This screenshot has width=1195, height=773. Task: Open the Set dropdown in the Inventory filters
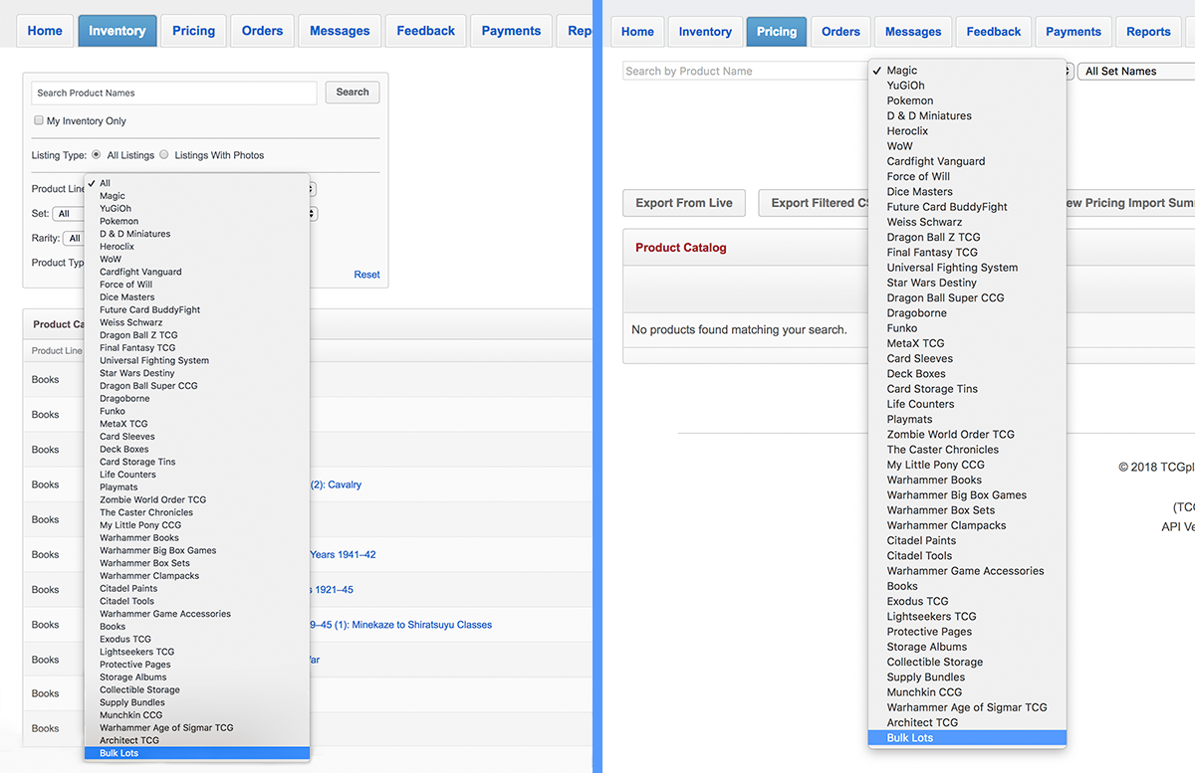[185, 214]
